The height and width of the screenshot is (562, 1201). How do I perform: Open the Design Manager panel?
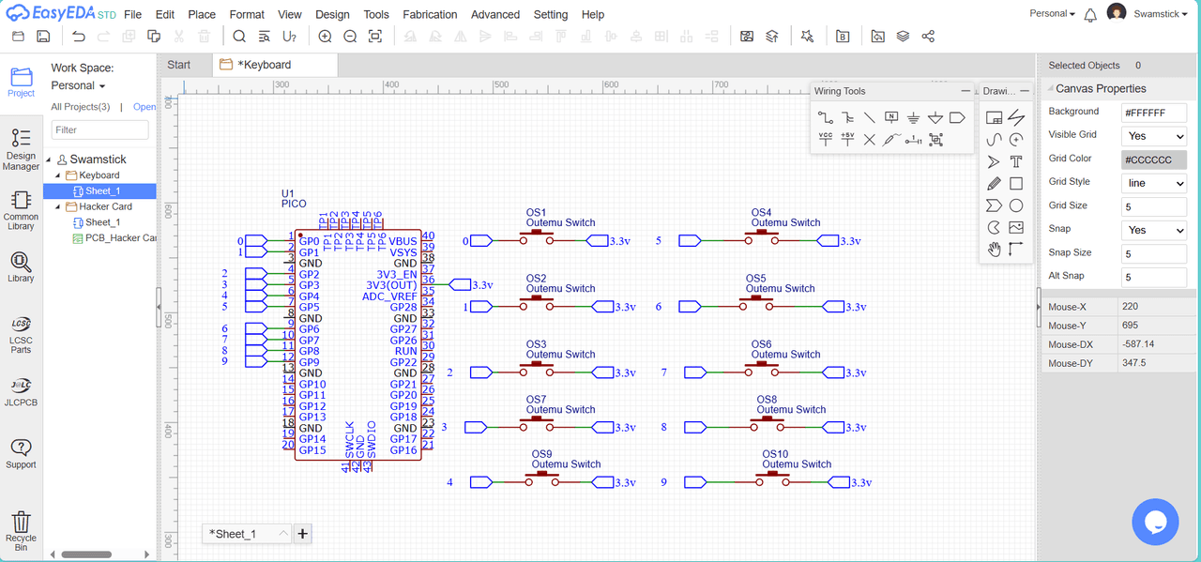click(x=21, y=150)
